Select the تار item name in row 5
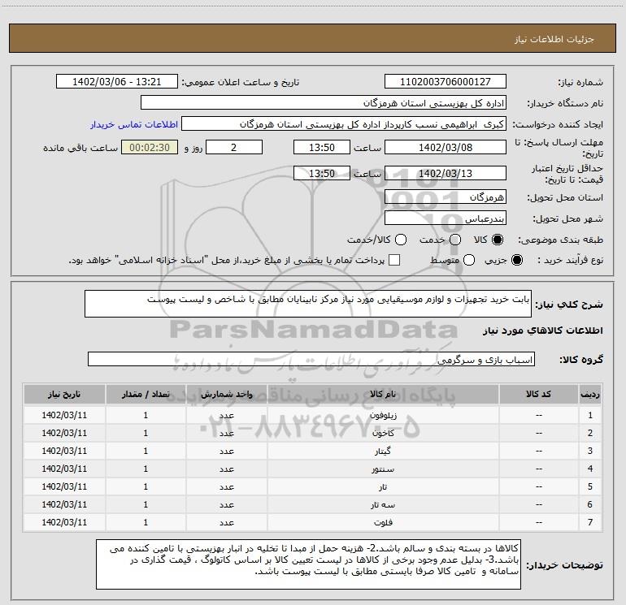The image size is (626, 605). pos(383,487)
